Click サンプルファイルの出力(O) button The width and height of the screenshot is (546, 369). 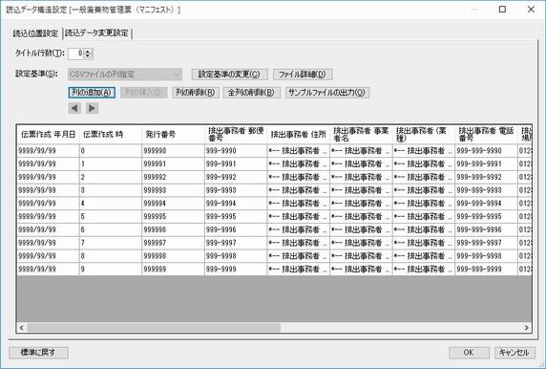click(x=327, y=93)
